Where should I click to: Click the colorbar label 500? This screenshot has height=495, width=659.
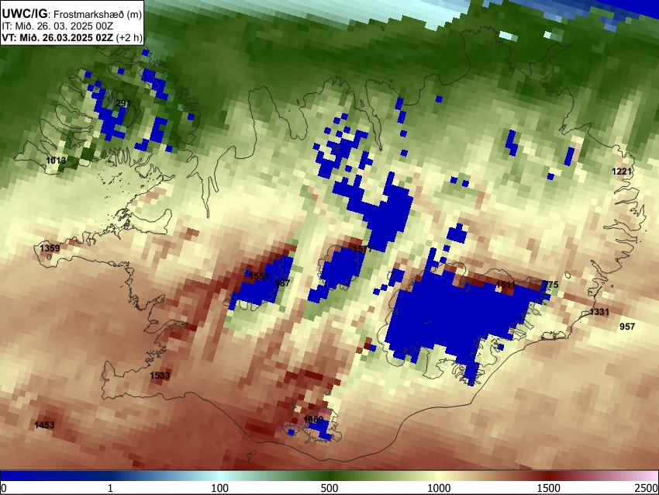click(329, 488)
